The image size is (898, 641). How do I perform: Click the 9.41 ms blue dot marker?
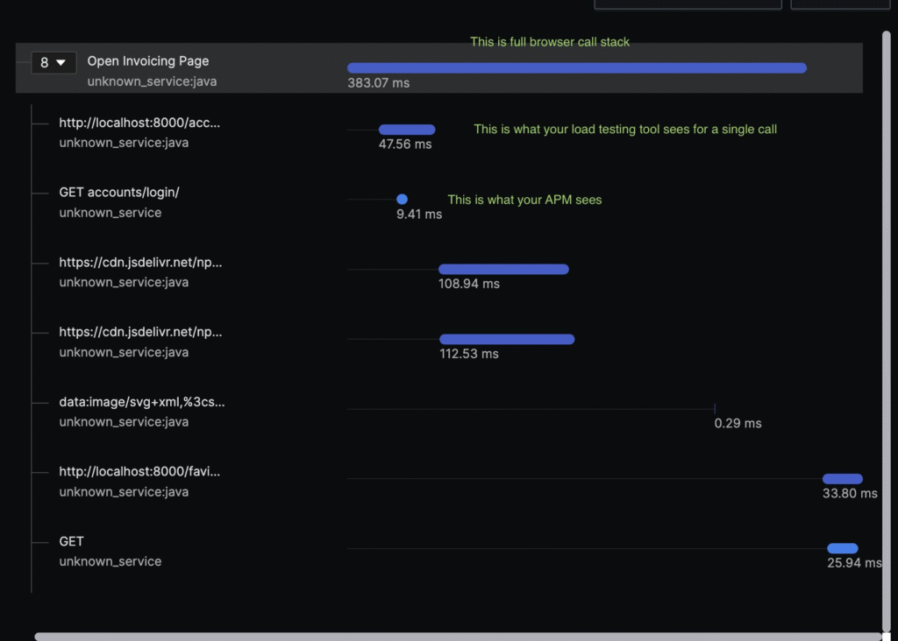[x=403, y=199]
